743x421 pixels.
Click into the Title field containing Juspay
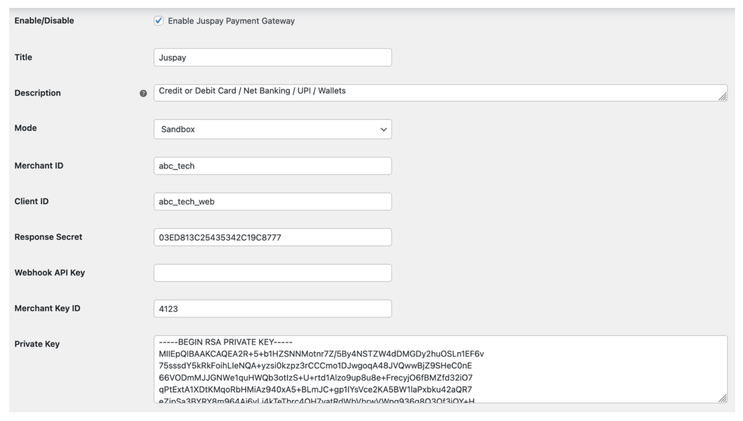point(273,57)
